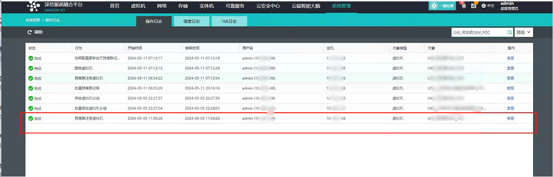Open the task folder icon with orange badge
The height and width of the screenshot is (177, 553).
coord(474,6)
